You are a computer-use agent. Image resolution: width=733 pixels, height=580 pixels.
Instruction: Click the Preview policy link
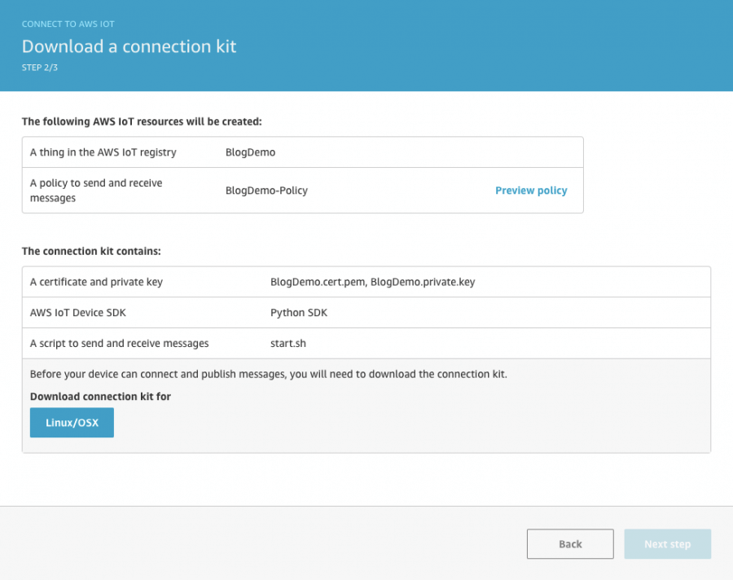tap(531, 191)
